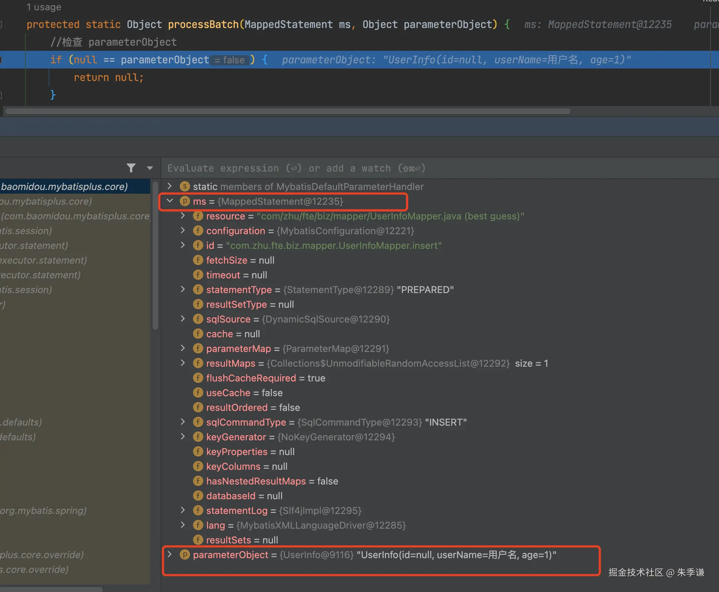Expand the sqlCommandType INSERT field
The height and width of the screenshot is (592, 719).
point(183,422)
